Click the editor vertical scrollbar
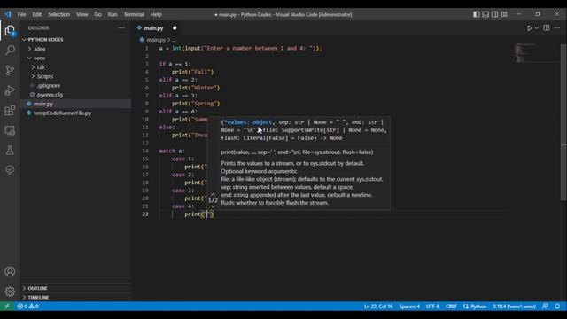 pos(563,123)
